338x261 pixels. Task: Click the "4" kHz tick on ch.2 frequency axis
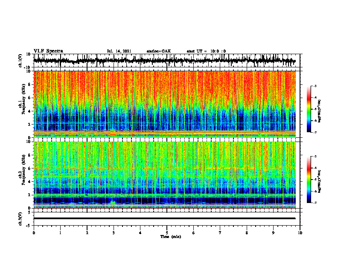pyautogui.click(x=29, y=182)
